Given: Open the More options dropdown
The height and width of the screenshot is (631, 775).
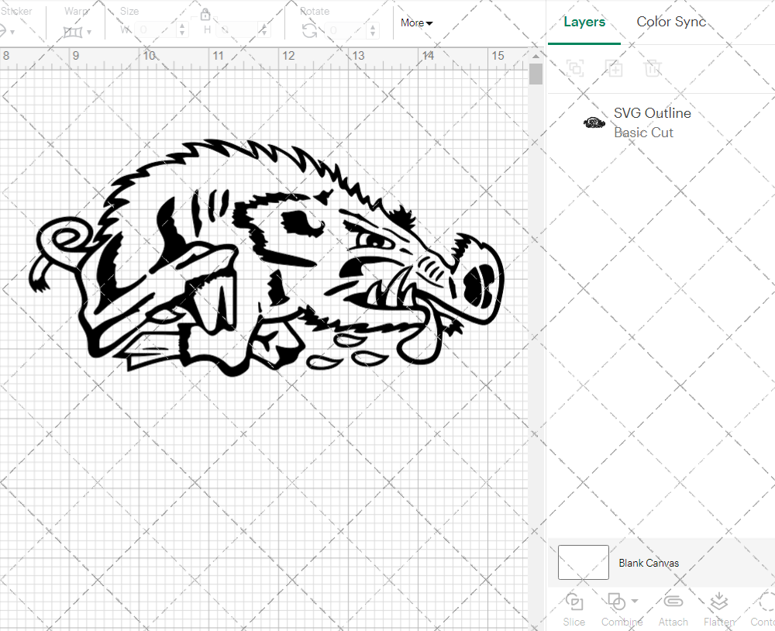Looking at the screenshot, I should point(416,23).
